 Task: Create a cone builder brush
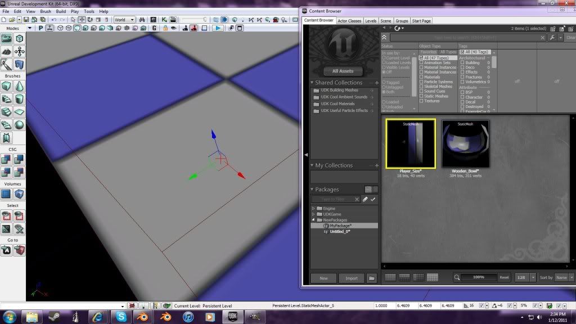click(19, 86)
